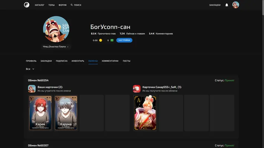Click the gold coin balance icon
This screenshot has height=148, width=264.
(x=101, y=40)
